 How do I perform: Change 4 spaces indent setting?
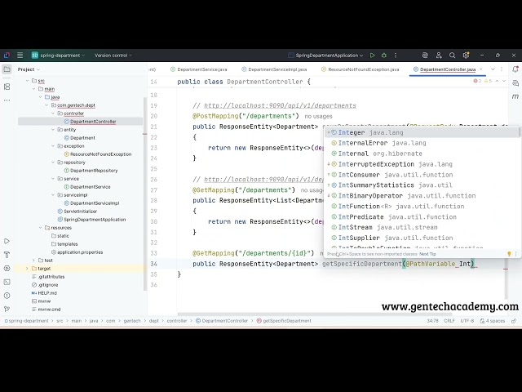point(493,321)
